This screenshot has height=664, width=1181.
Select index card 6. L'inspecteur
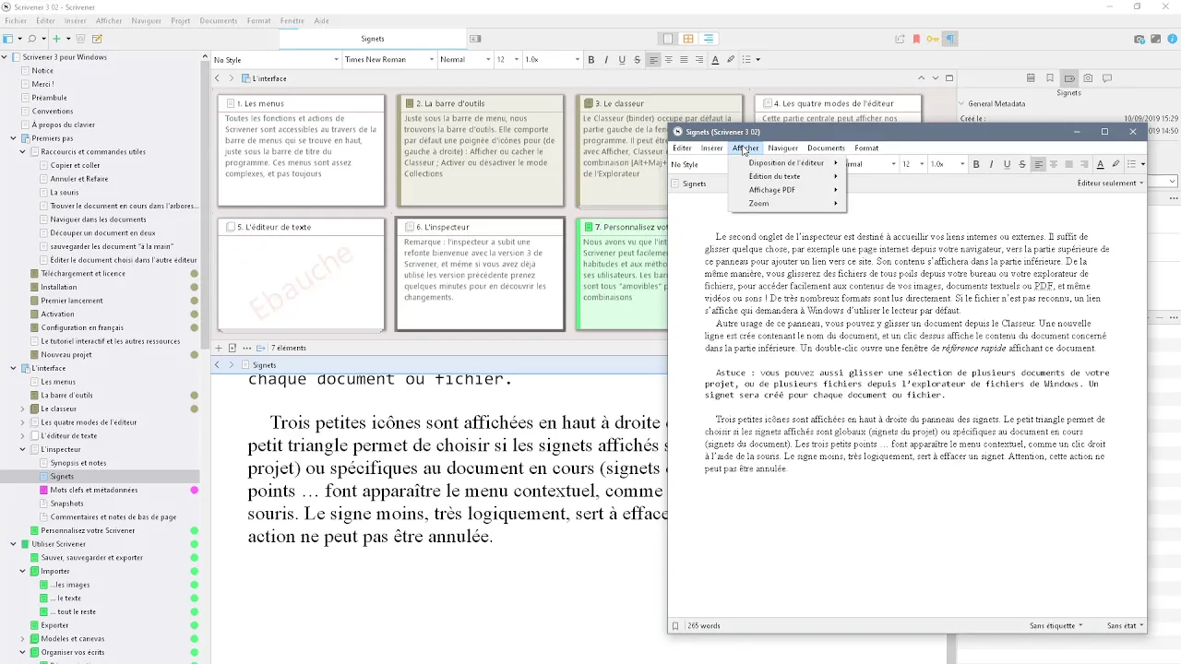(480, 274)
